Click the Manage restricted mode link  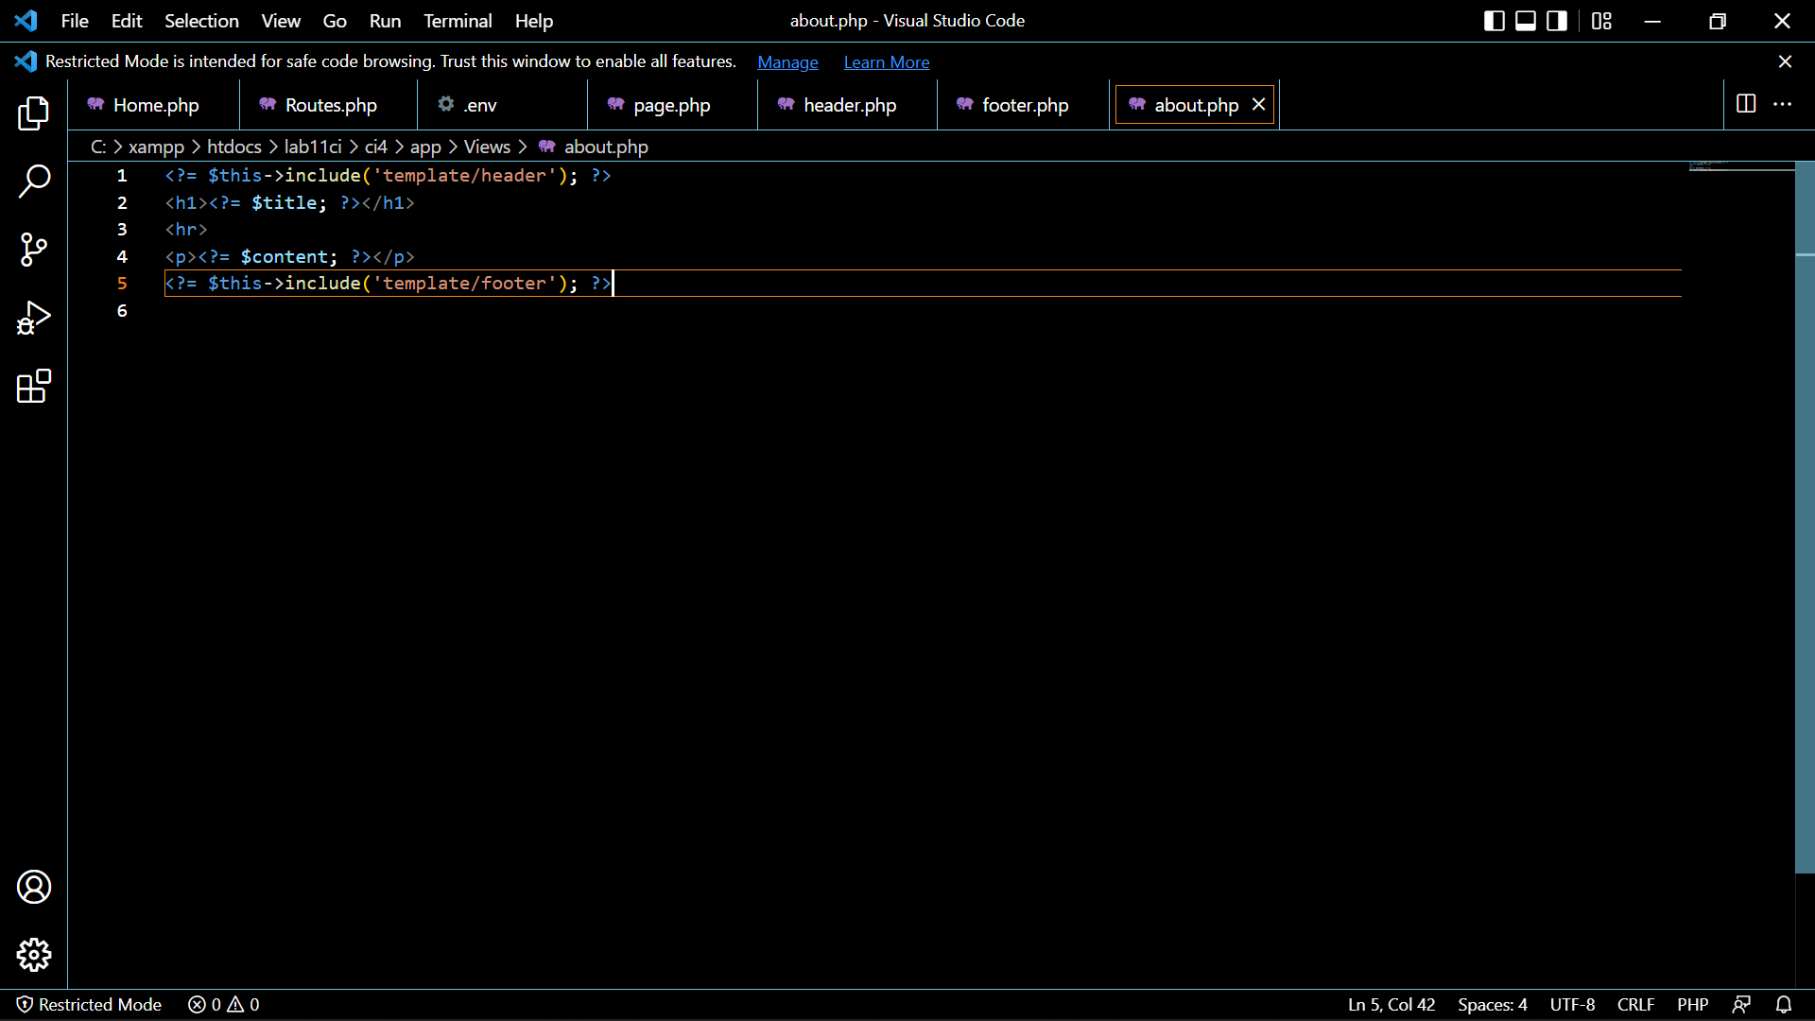(787, 61)
